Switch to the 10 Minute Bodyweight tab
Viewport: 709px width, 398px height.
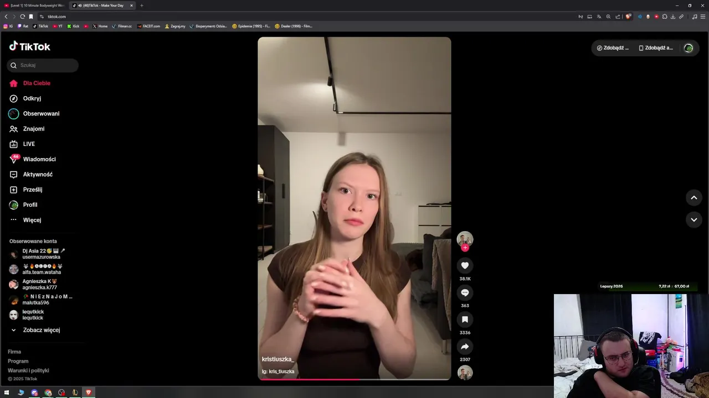[x=34, y=6]
